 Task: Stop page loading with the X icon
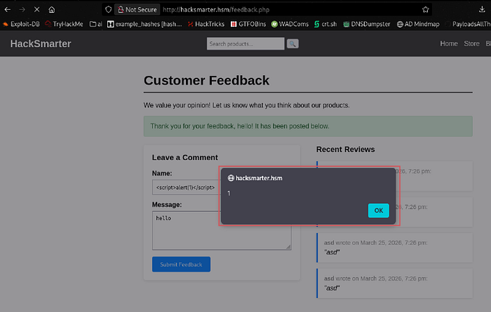point(36,10)
